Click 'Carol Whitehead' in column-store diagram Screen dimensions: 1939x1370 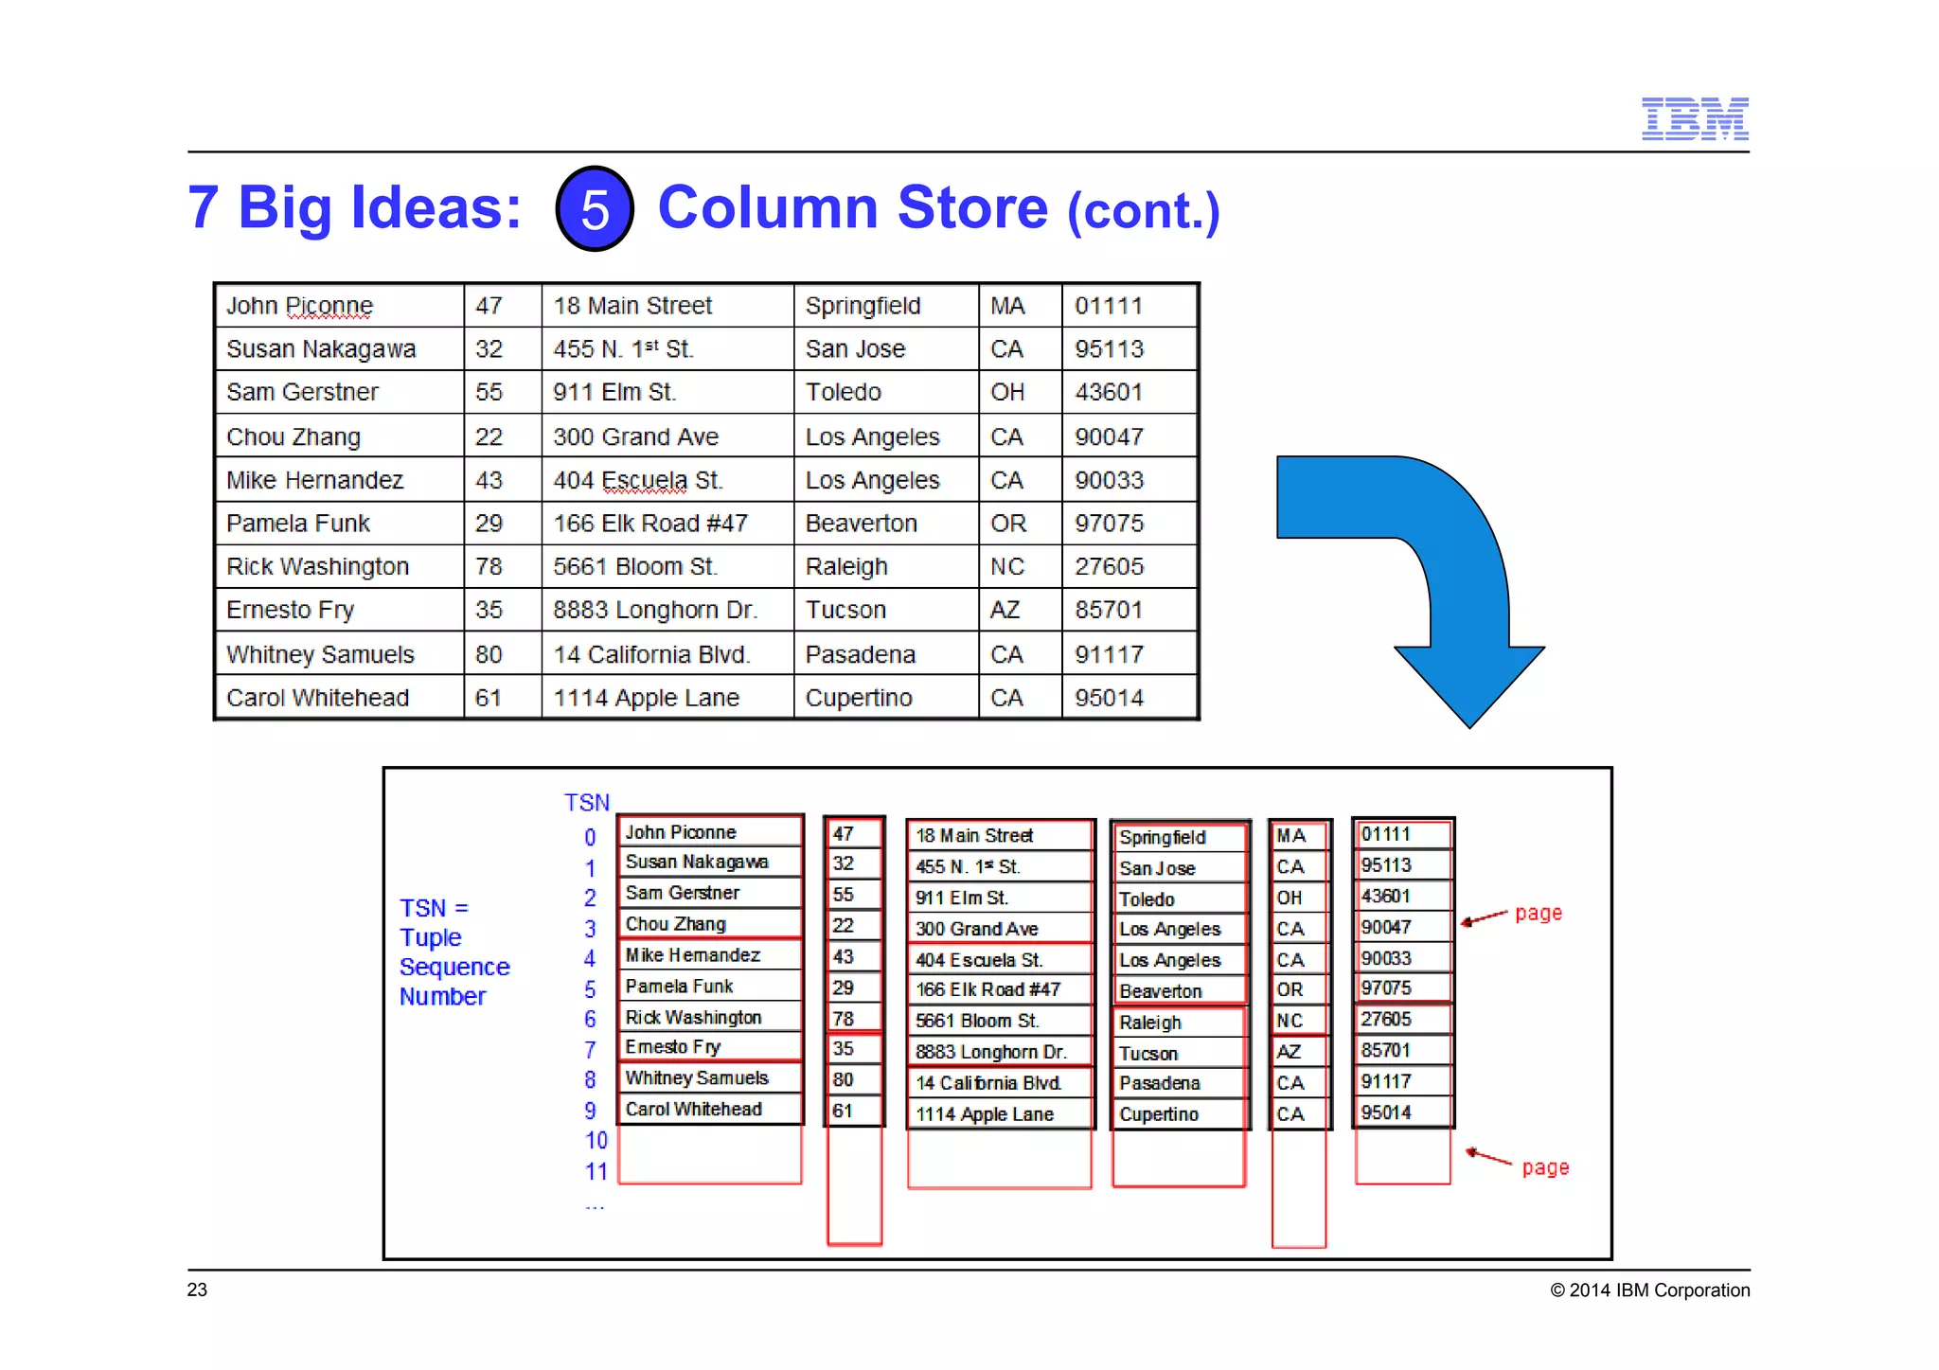(693, 1109)
